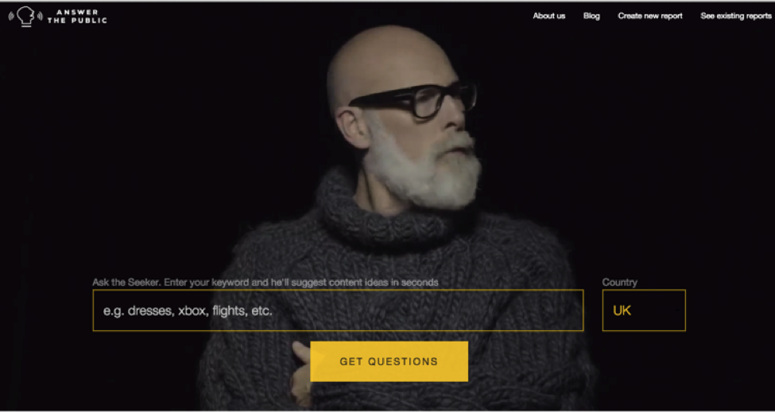This screenshot has width=775, height=412.
Task: Submit with the GET QUESTIONS button
Action: pos(389,361)
